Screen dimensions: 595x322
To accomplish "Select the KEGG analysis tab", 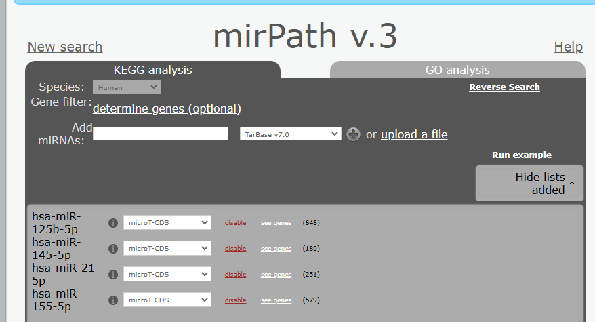I will point(152,70).
